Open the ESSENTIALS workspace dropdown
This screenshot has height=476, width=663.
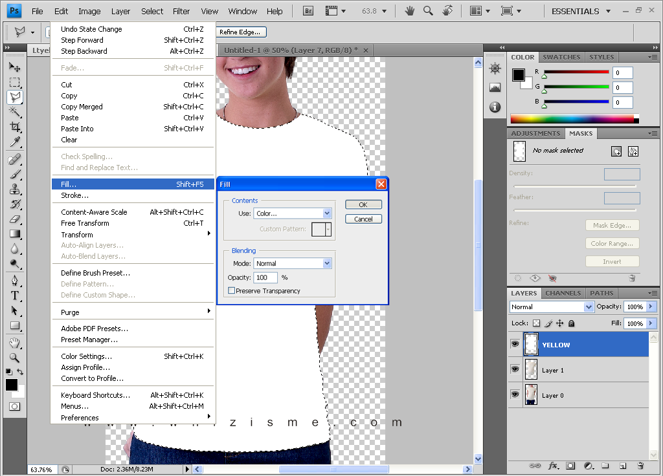581,11
